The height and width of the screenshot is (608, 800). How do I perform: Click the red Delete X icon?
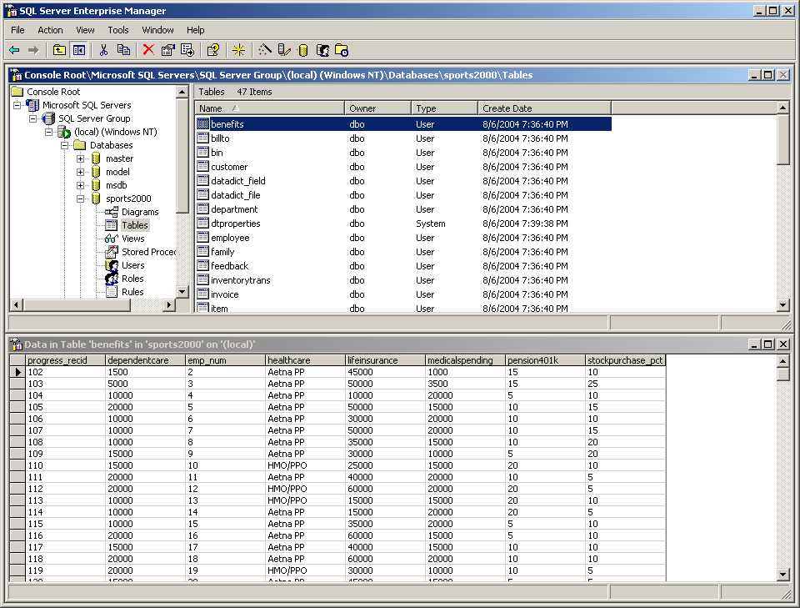pos(148,50)
